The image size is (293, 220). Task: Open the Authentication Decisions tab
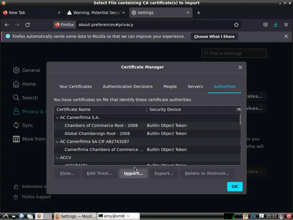point(128,87)
